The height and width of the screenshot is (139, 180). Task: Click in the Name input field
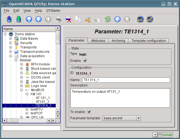(x=126, y=80)
